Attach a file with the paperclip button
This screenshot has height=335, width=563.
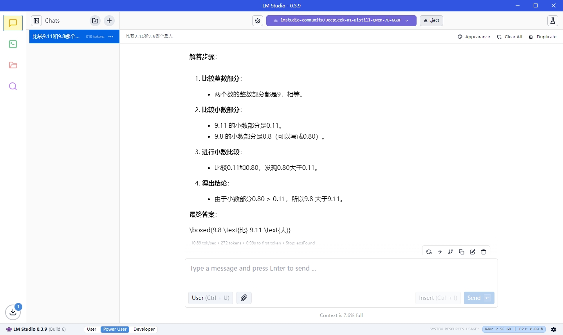pos(244,298)
